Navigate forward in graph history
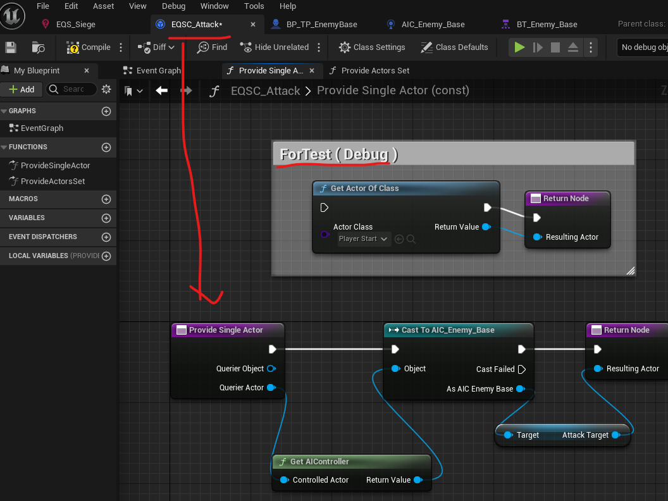 point(186,90)
